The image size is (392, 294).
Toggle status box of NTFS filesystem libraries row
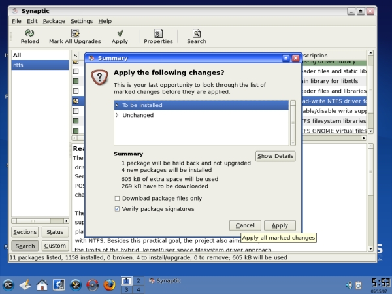[x=76, y=121]
